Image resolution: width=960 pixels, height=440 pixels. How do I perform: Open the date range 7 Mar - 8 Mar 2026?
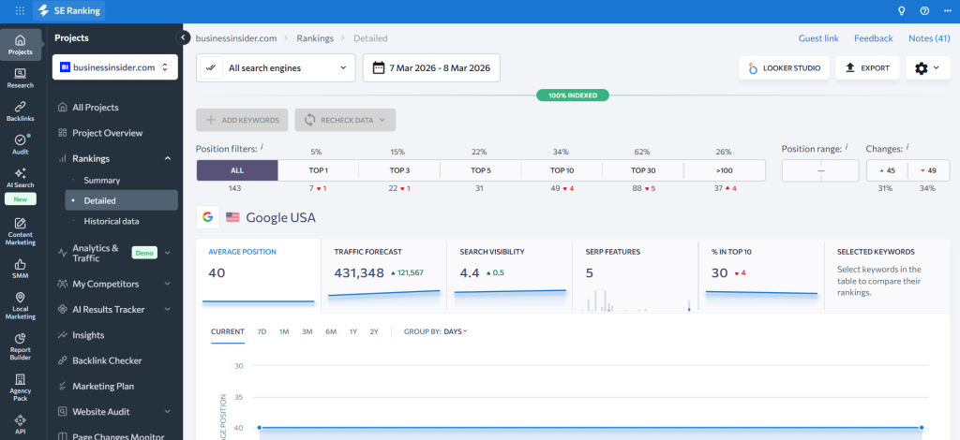pyautogui.click(x=431, y=67)
